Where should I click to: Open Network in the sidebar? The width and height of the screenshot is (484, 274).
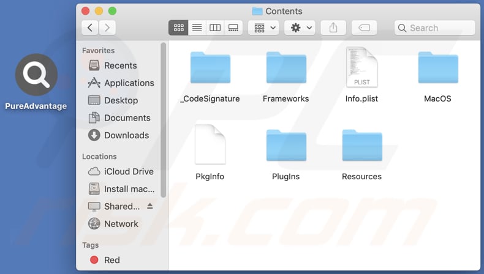(113, 224)
